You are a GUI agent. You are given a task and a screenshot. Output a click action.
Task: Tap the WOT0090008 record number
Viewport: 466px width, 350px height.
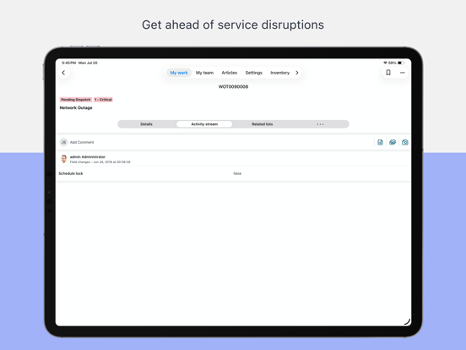[x=233, y=86]
